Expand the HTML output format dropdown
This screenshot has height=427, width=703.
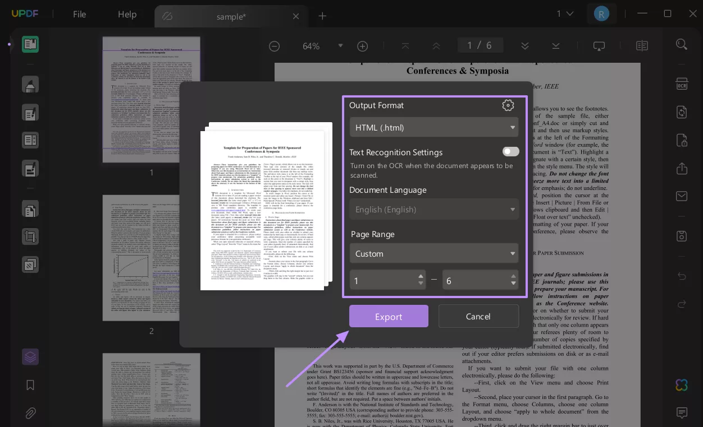pos(433,127)
